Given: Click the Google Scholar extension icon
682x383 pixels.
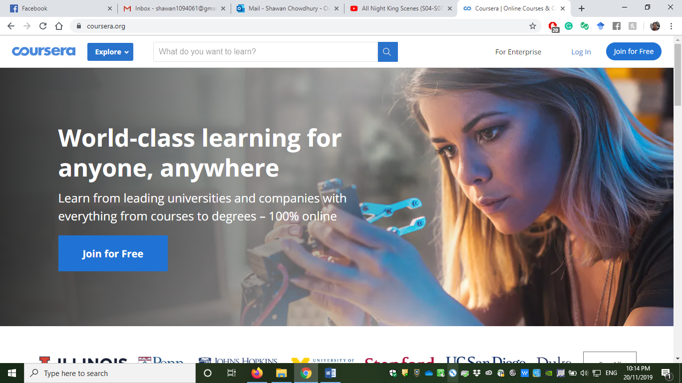Looking at the screenshot, I should (x=601, y=26).
